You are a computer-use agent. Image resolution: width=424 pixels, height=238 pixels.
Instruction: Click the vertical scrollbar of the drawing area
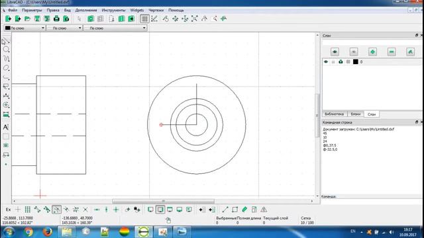click(318, 116)
